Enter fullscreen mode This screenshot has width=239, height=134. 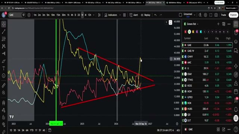pos(211,15)
